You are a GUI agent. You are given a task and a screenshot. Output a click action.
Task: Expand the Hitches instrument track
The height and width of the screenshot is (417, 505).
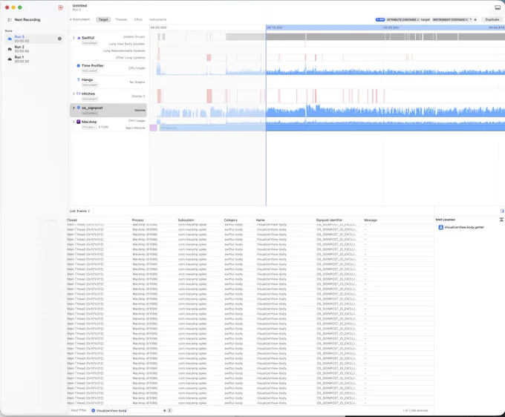(74, 93)
